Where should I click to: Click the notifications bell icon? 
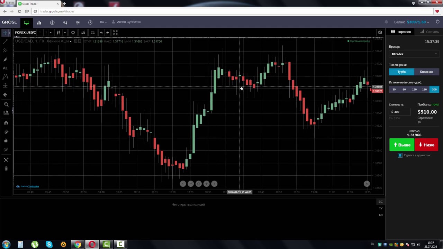386,22
